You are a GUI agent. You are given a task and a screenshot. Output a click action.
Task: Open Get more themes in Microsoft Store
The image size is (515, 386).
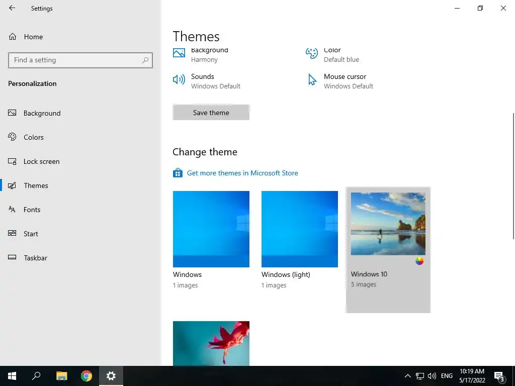pyautogui.click(x=242, y=173)
